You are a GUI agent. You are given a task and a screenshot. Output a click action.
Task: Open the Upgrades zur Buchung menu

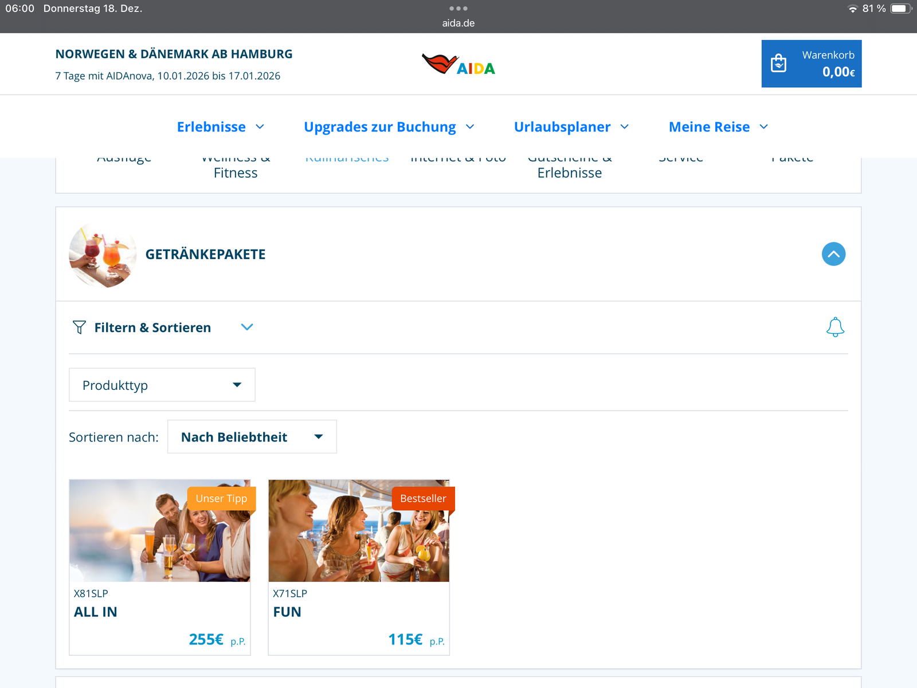(389, 127)
